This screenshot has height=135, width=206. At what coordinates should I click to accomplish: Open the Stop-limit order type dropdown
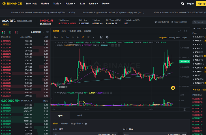click(77, 123)
